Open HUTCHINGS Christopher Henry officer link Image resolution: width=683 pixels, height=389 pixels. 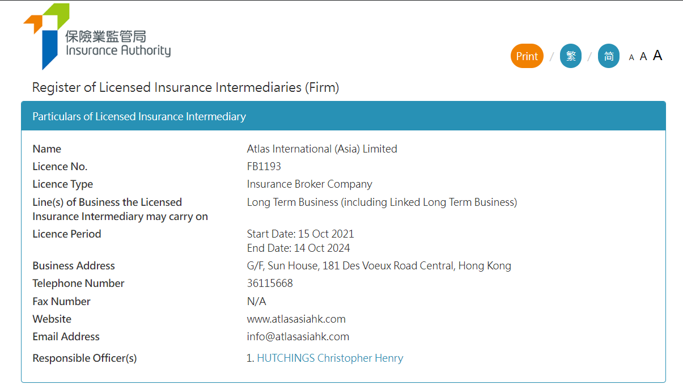tap(330, 358)
